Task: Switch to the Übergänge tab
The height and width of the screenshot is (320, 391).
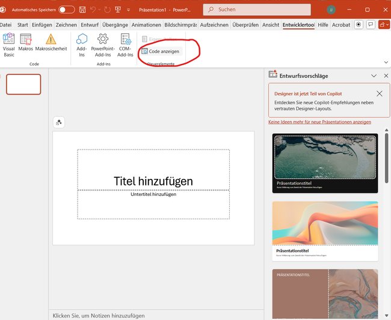Action: (115, 25)
